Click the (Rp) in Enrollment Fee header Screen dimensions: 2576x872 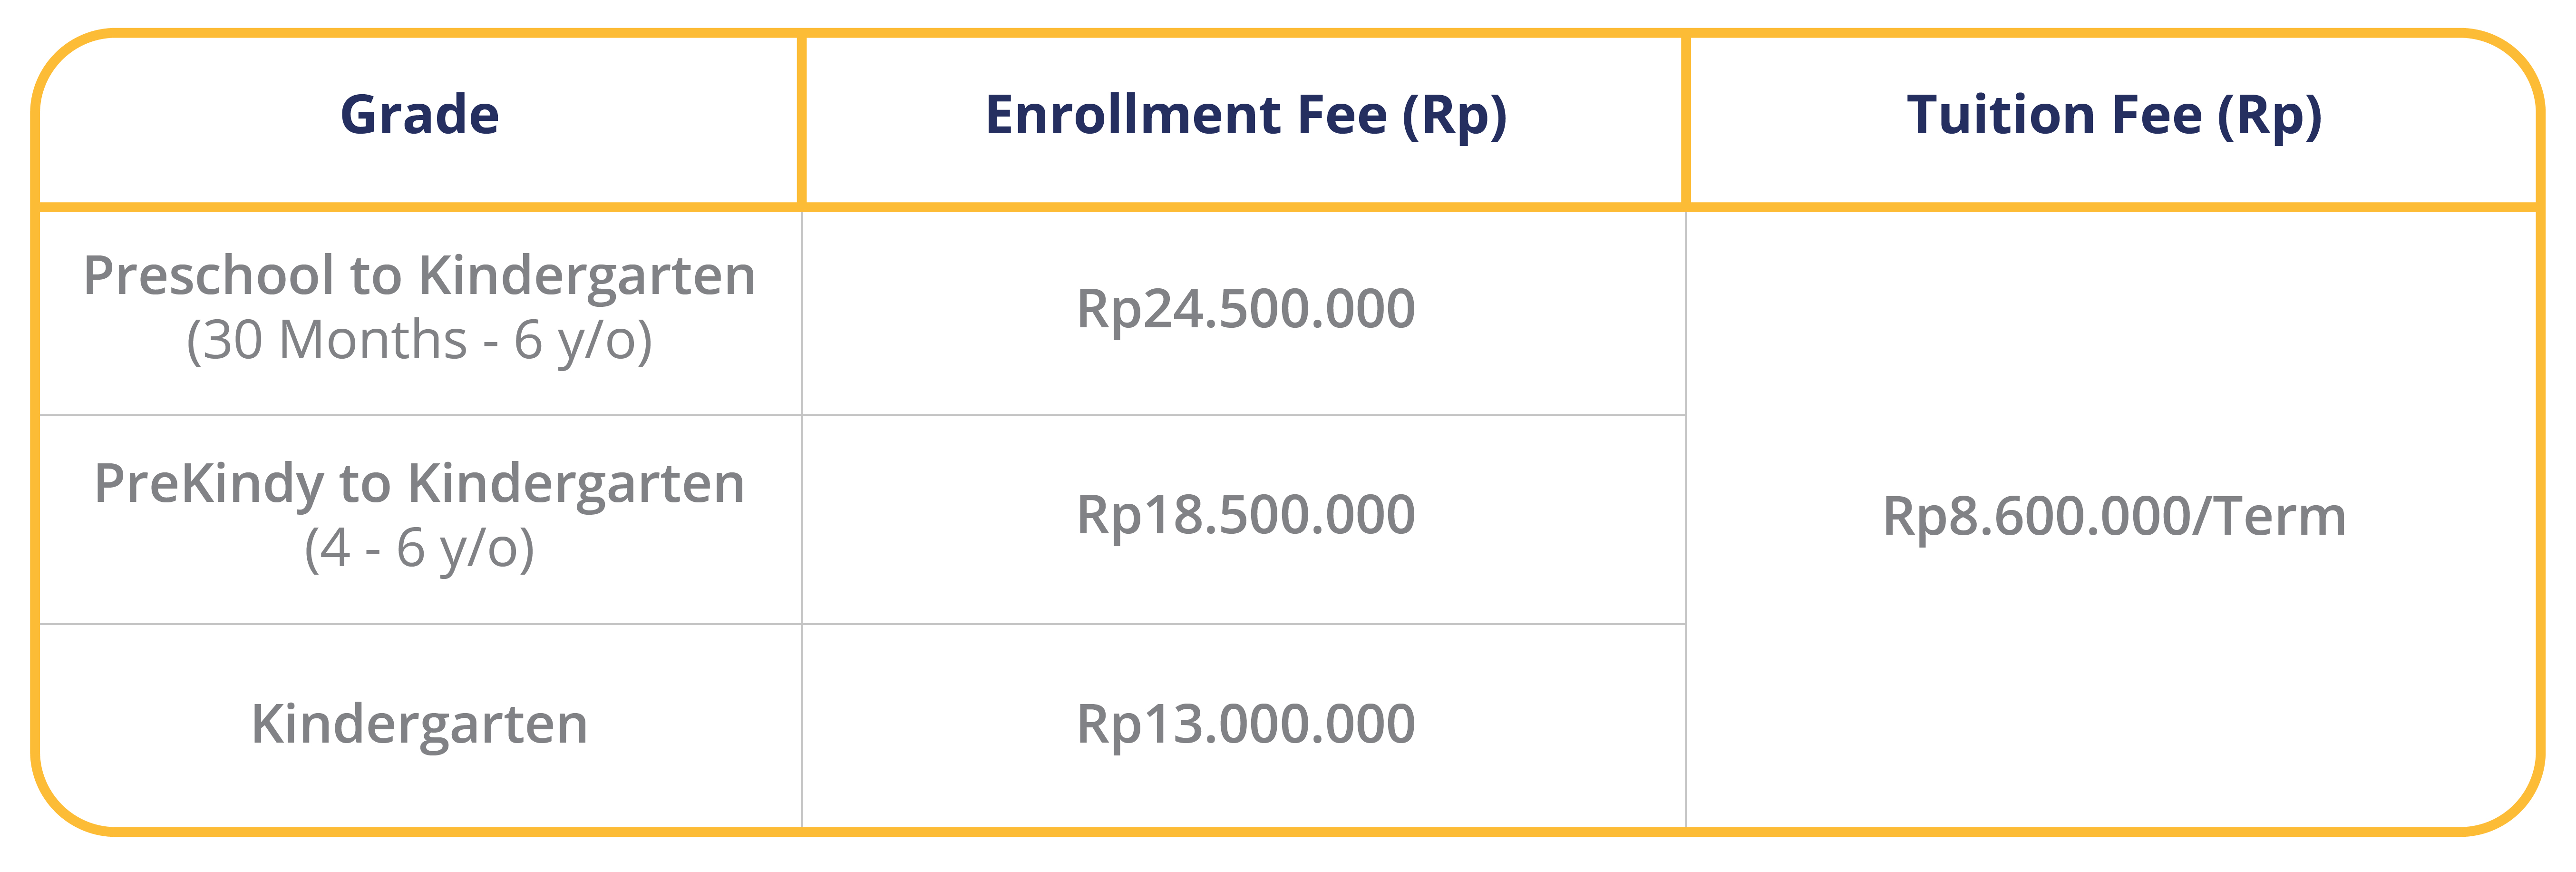coord(1454,117)
